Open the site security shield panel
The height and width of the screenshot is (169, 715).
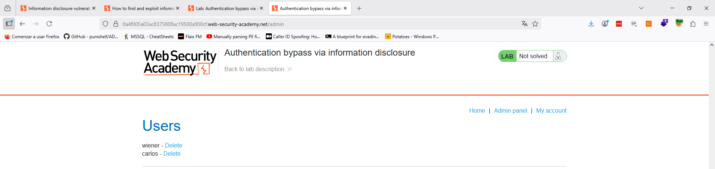[x=105, y=24]
